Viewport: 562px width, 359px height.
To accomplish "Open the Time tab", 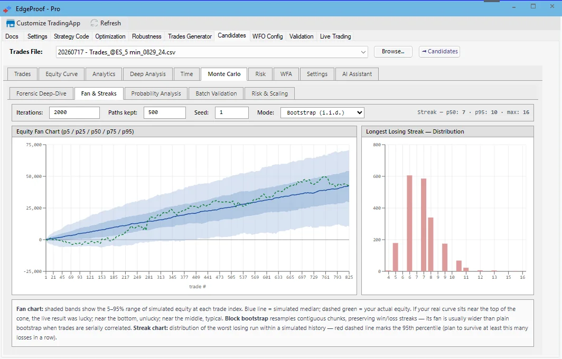I will [187, 74].
